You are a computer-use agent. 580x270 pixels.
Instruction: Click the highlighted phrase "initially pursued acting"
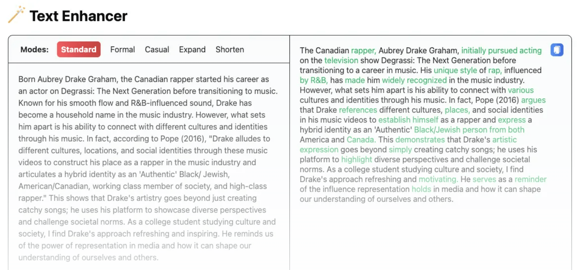coord(501,50)
